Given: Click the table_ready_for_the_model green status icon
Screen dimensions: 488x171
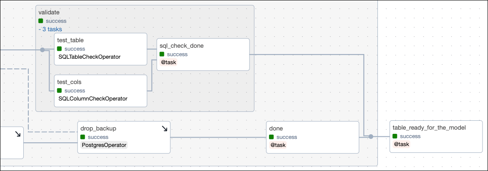Looking at the screenshot, I should point(395,136).
